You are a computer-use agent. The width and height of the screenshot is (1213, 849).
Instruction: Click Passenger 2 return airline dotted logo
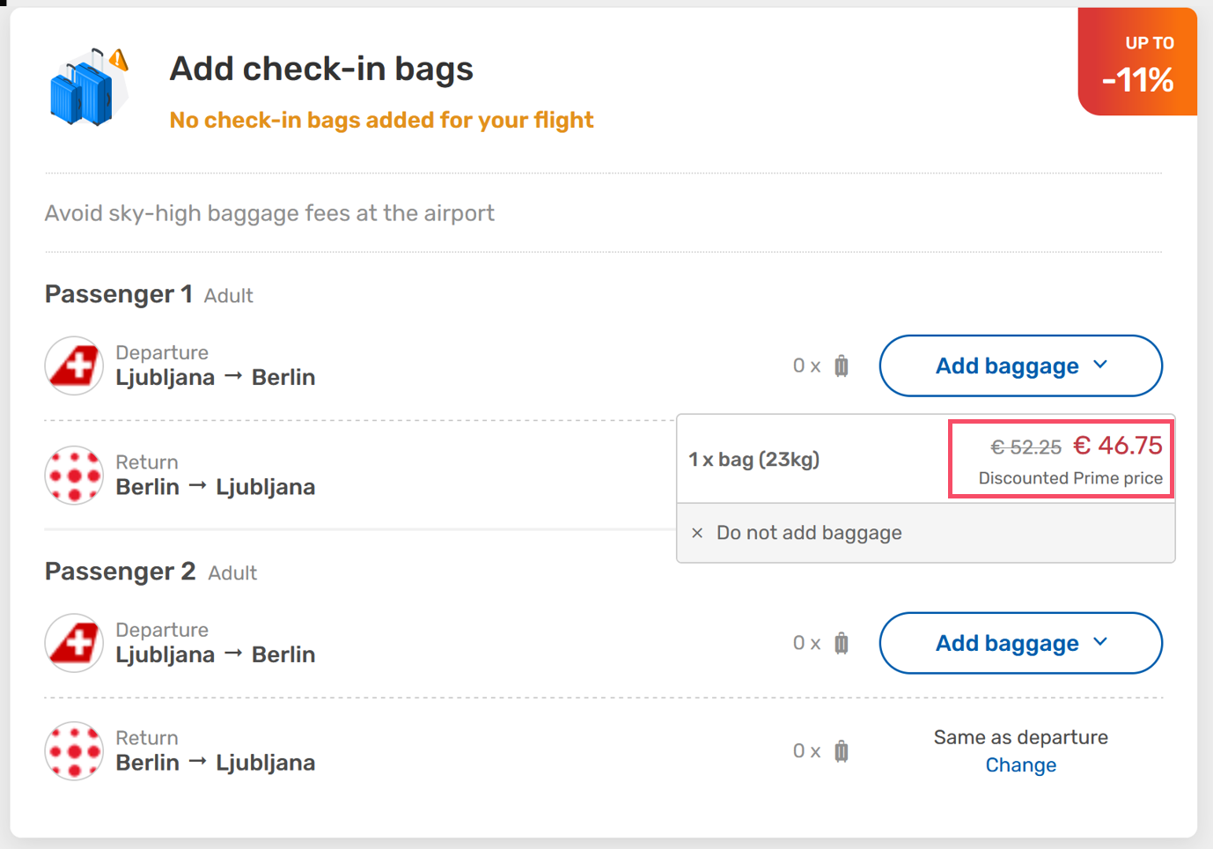[x=74, y=751]
